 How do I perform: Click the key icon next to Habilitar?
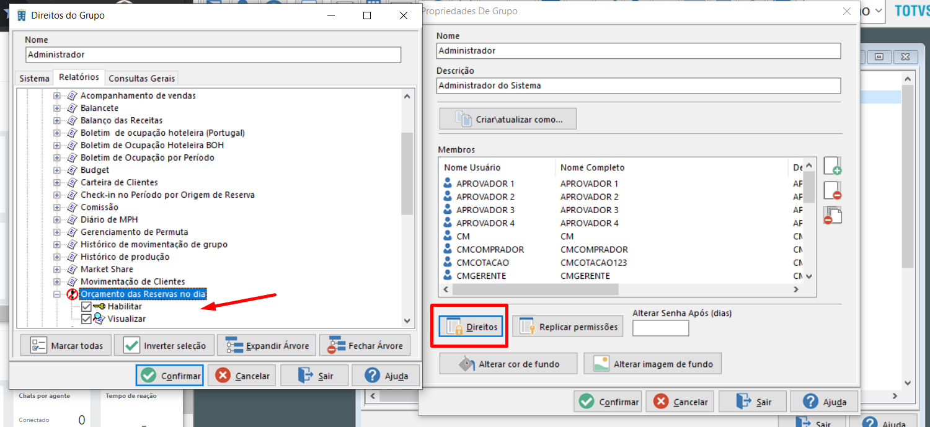[x=99, y=306]
